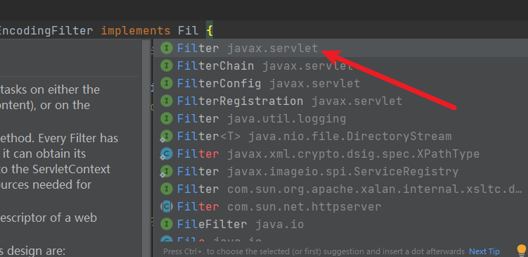Open the Next Tip link
Screen dimensions: 528x257
click(x=484, y=251)
